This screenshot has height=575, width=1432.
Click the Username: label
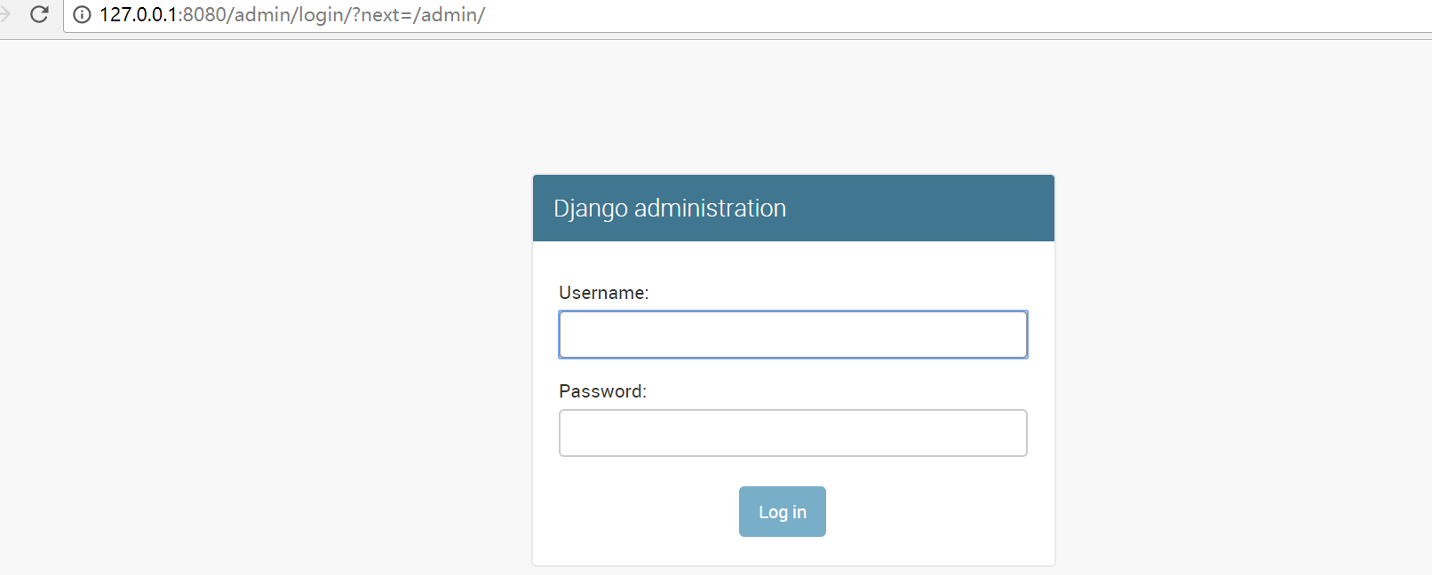pyautogui.click(x=604, y=293)
